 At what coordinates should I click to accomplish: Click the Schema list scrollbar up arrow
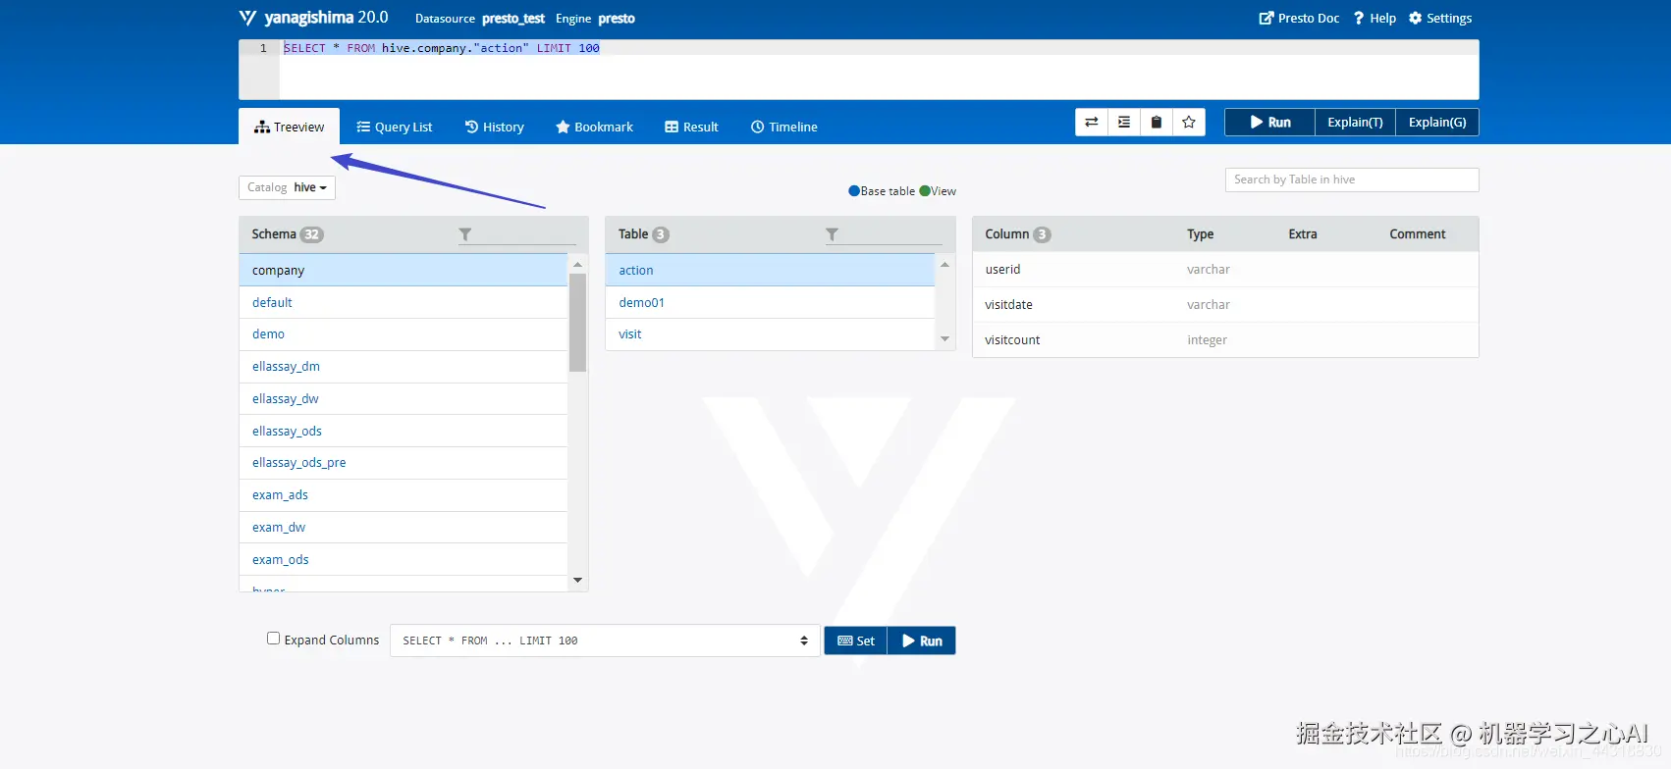[x=577, y=264]
